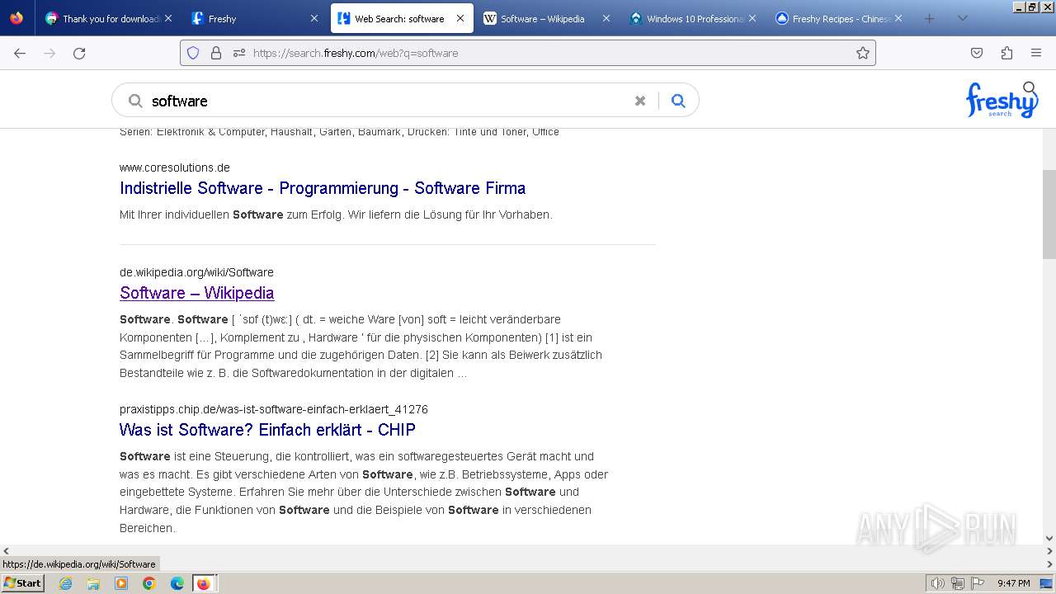The image size is (1056, 594).
Task: Close the 'Thank you for downloading' tab
Action: (168, 18)
